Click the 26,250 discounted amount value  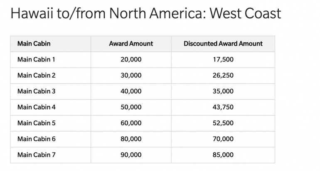pos(223,76)
